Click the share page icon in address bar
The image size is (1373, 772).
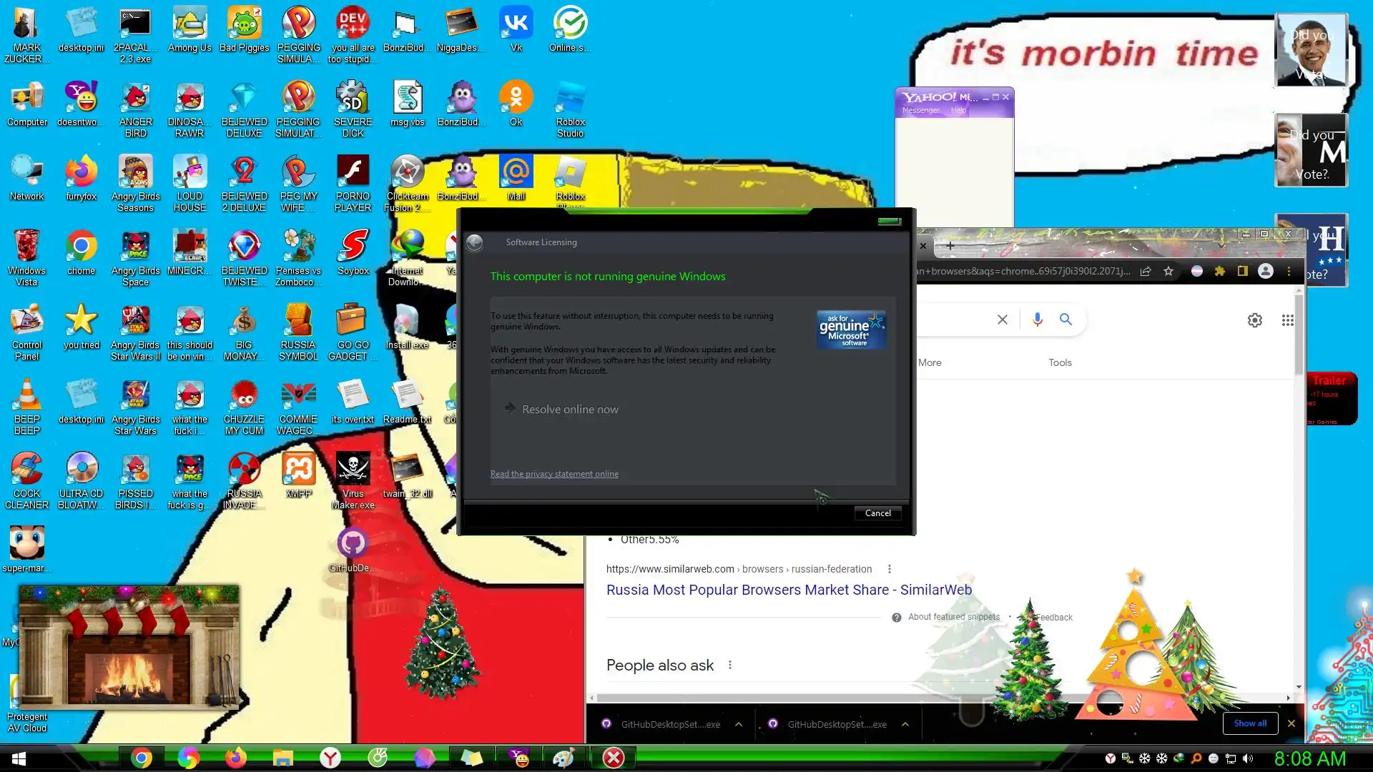pos(1145,271)
